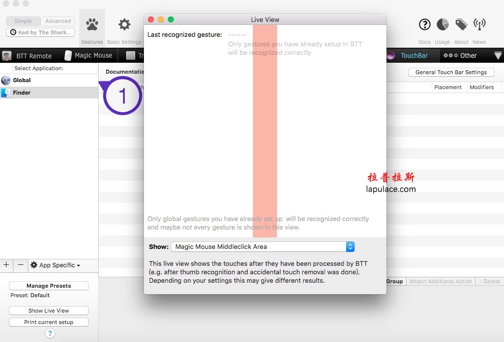Open the Gestures paw icon tab
Viewport: 504px width, 342px height.
[92, 28]
